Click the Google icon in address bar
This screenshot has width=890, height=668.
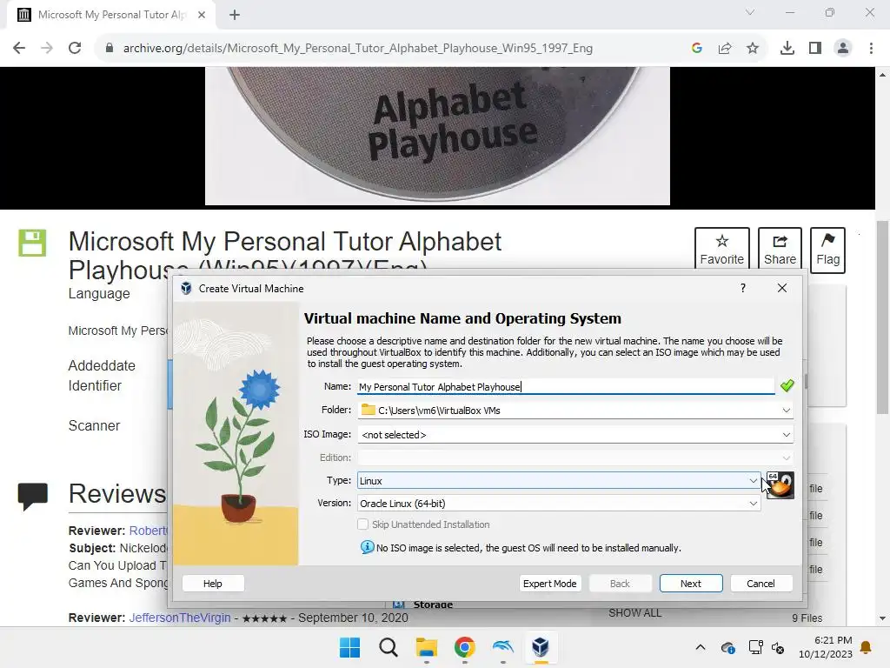(x=697, y=49)
